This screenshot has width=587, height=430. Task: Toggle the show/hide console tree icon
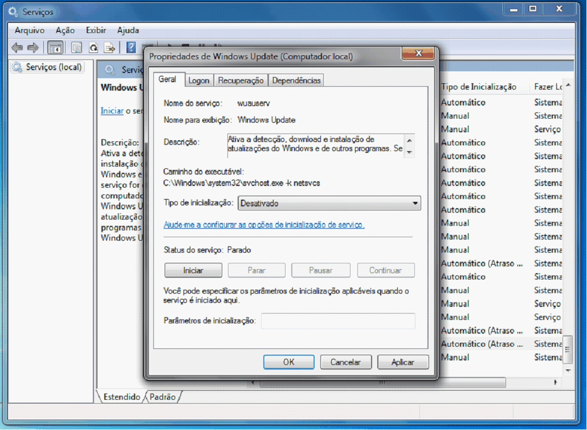click(55, 48)
